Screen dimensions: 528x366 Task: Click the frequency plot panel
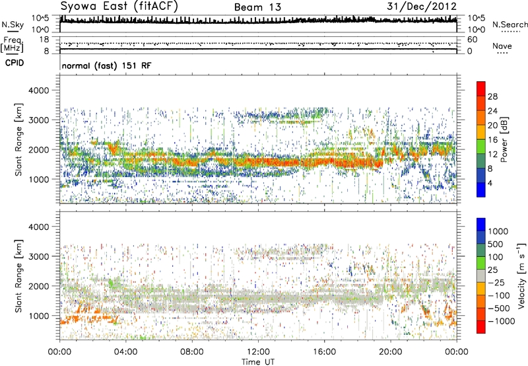258,45
